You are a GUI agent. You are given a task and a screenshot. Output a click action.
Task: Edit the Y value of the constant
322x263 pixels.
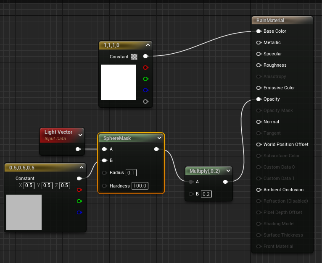(47, 185)
